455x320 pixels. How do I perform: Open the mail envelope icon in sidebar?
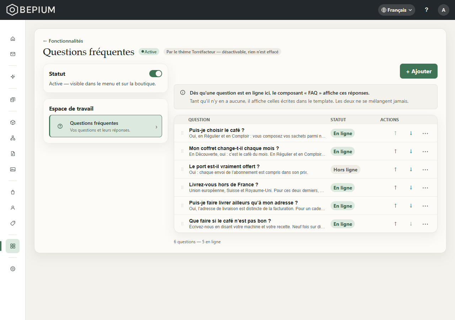13,54
